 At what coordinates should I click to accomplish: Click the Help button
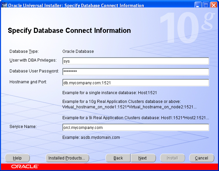17,158
